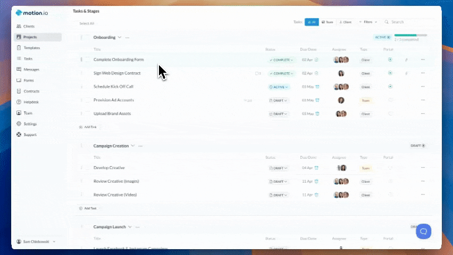Open Onboarding stage options ellipsis
453x255 pixels.
point(128,38)
